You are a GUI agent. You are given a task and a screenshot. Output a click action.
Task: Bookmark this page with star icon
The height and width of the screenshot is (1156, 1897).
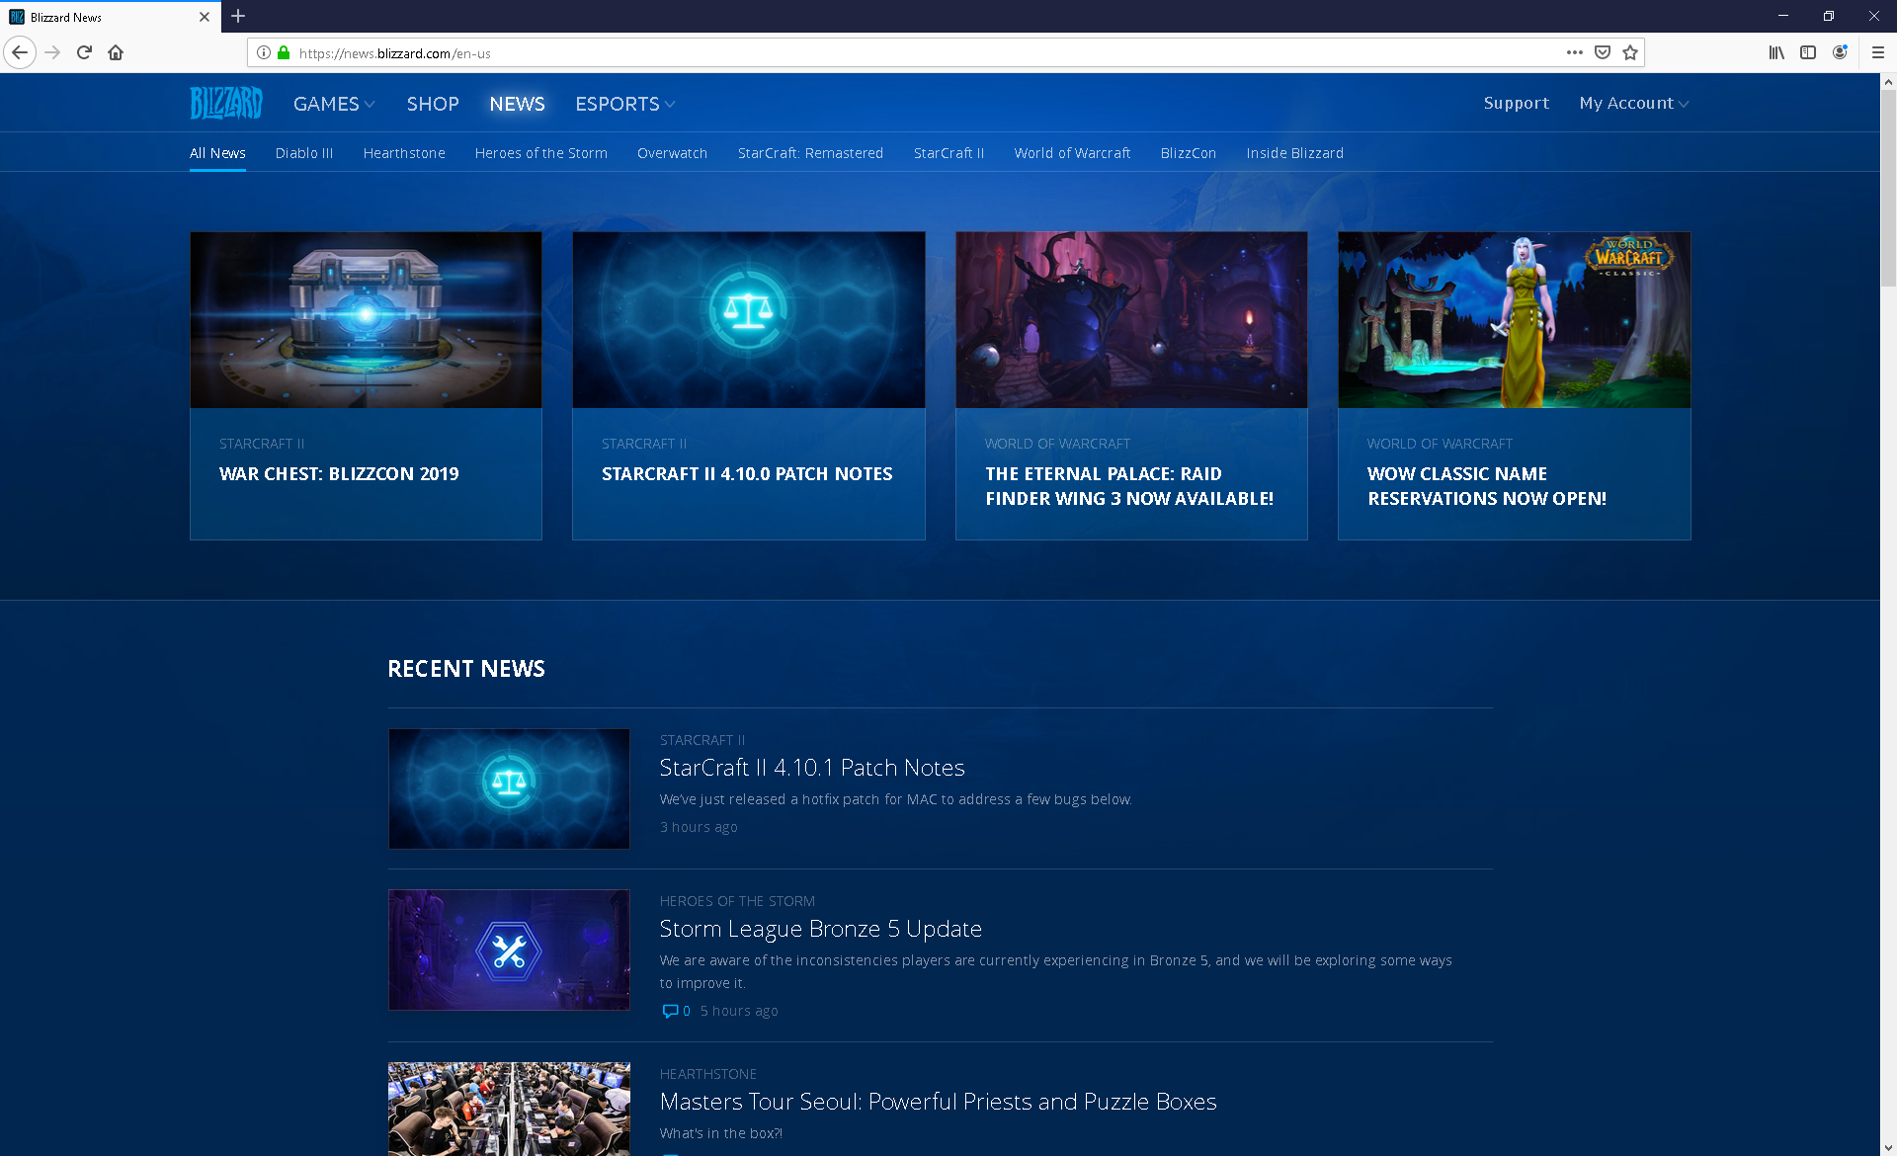(x=1630, y=52)
